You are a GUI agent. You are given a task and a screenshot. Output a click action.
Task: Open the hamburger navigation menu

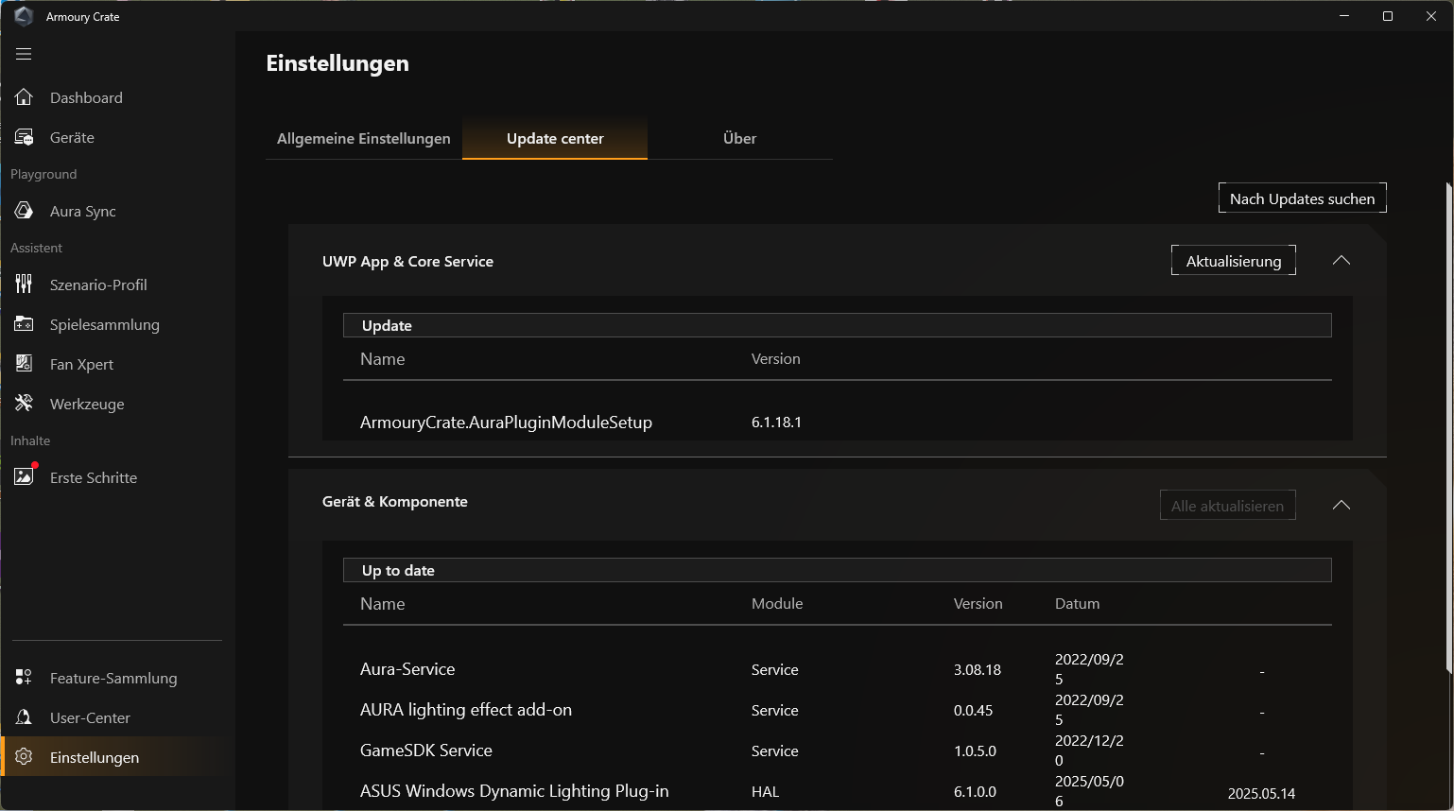pos(24,54)
